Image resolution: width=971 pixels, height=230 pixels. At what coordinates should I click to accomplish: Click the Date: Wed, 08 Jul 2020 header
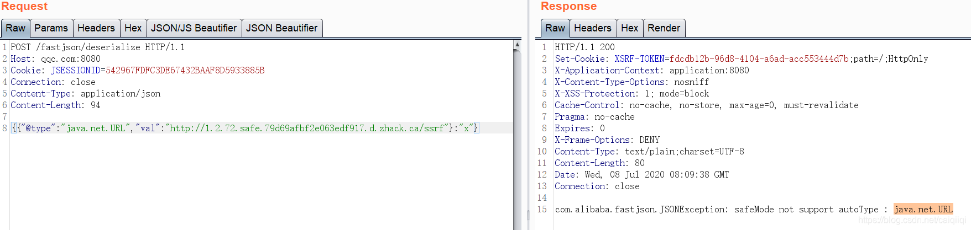[x=642, y=175]
